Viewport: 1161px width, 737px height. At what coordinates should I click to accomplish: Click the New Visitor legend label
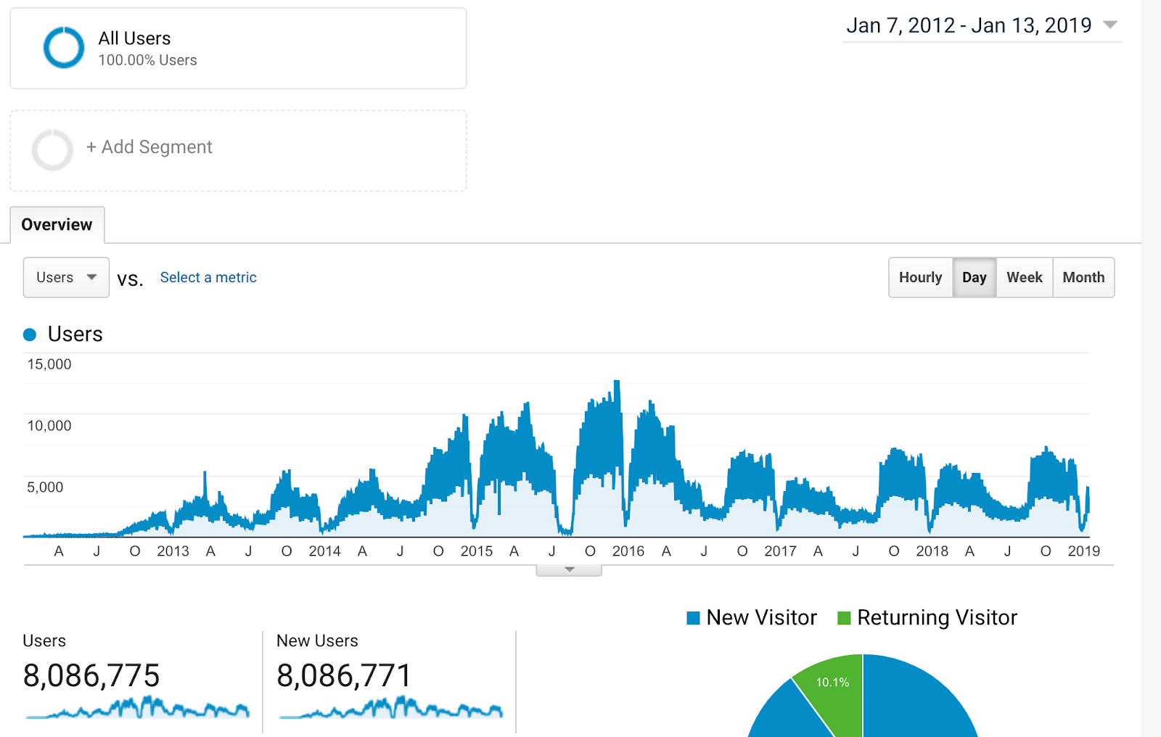(761, 618)
